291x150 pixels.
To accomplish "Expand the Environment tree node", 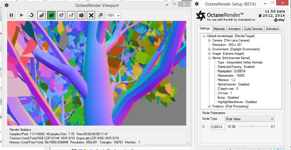I will point(209,49).
